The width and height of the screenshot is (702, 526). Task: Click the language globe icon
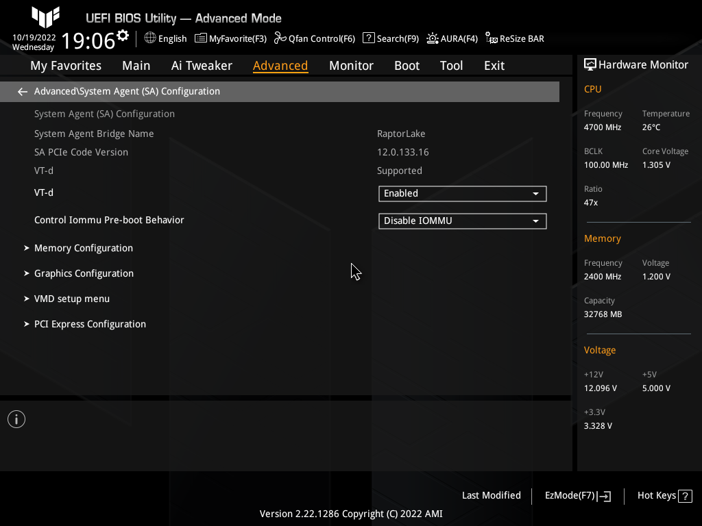[x=150, y=38]
